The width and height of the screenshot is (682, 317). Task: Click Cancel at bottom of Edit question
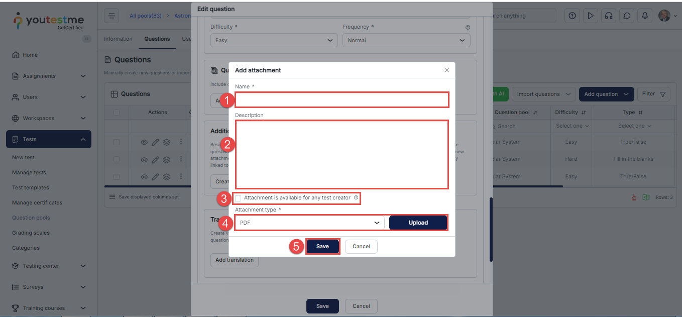(x=361, y=306)
